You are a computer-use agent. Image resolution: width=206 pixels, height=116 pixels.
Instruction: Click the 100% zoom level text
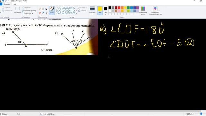188,114
